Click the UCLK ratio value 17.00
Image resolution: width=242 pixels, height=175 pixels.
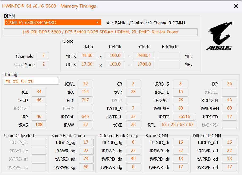[x=87, y=64]
